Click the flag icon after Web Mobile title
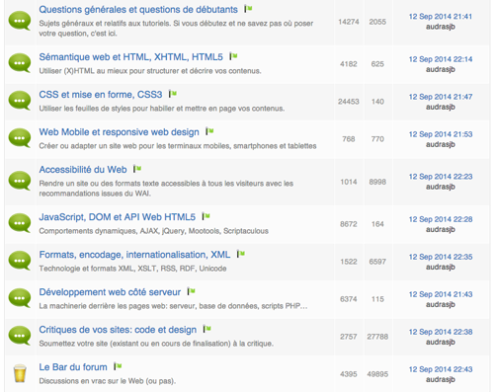Viewport: 494px width, 392px height. [x=209, y=131]
